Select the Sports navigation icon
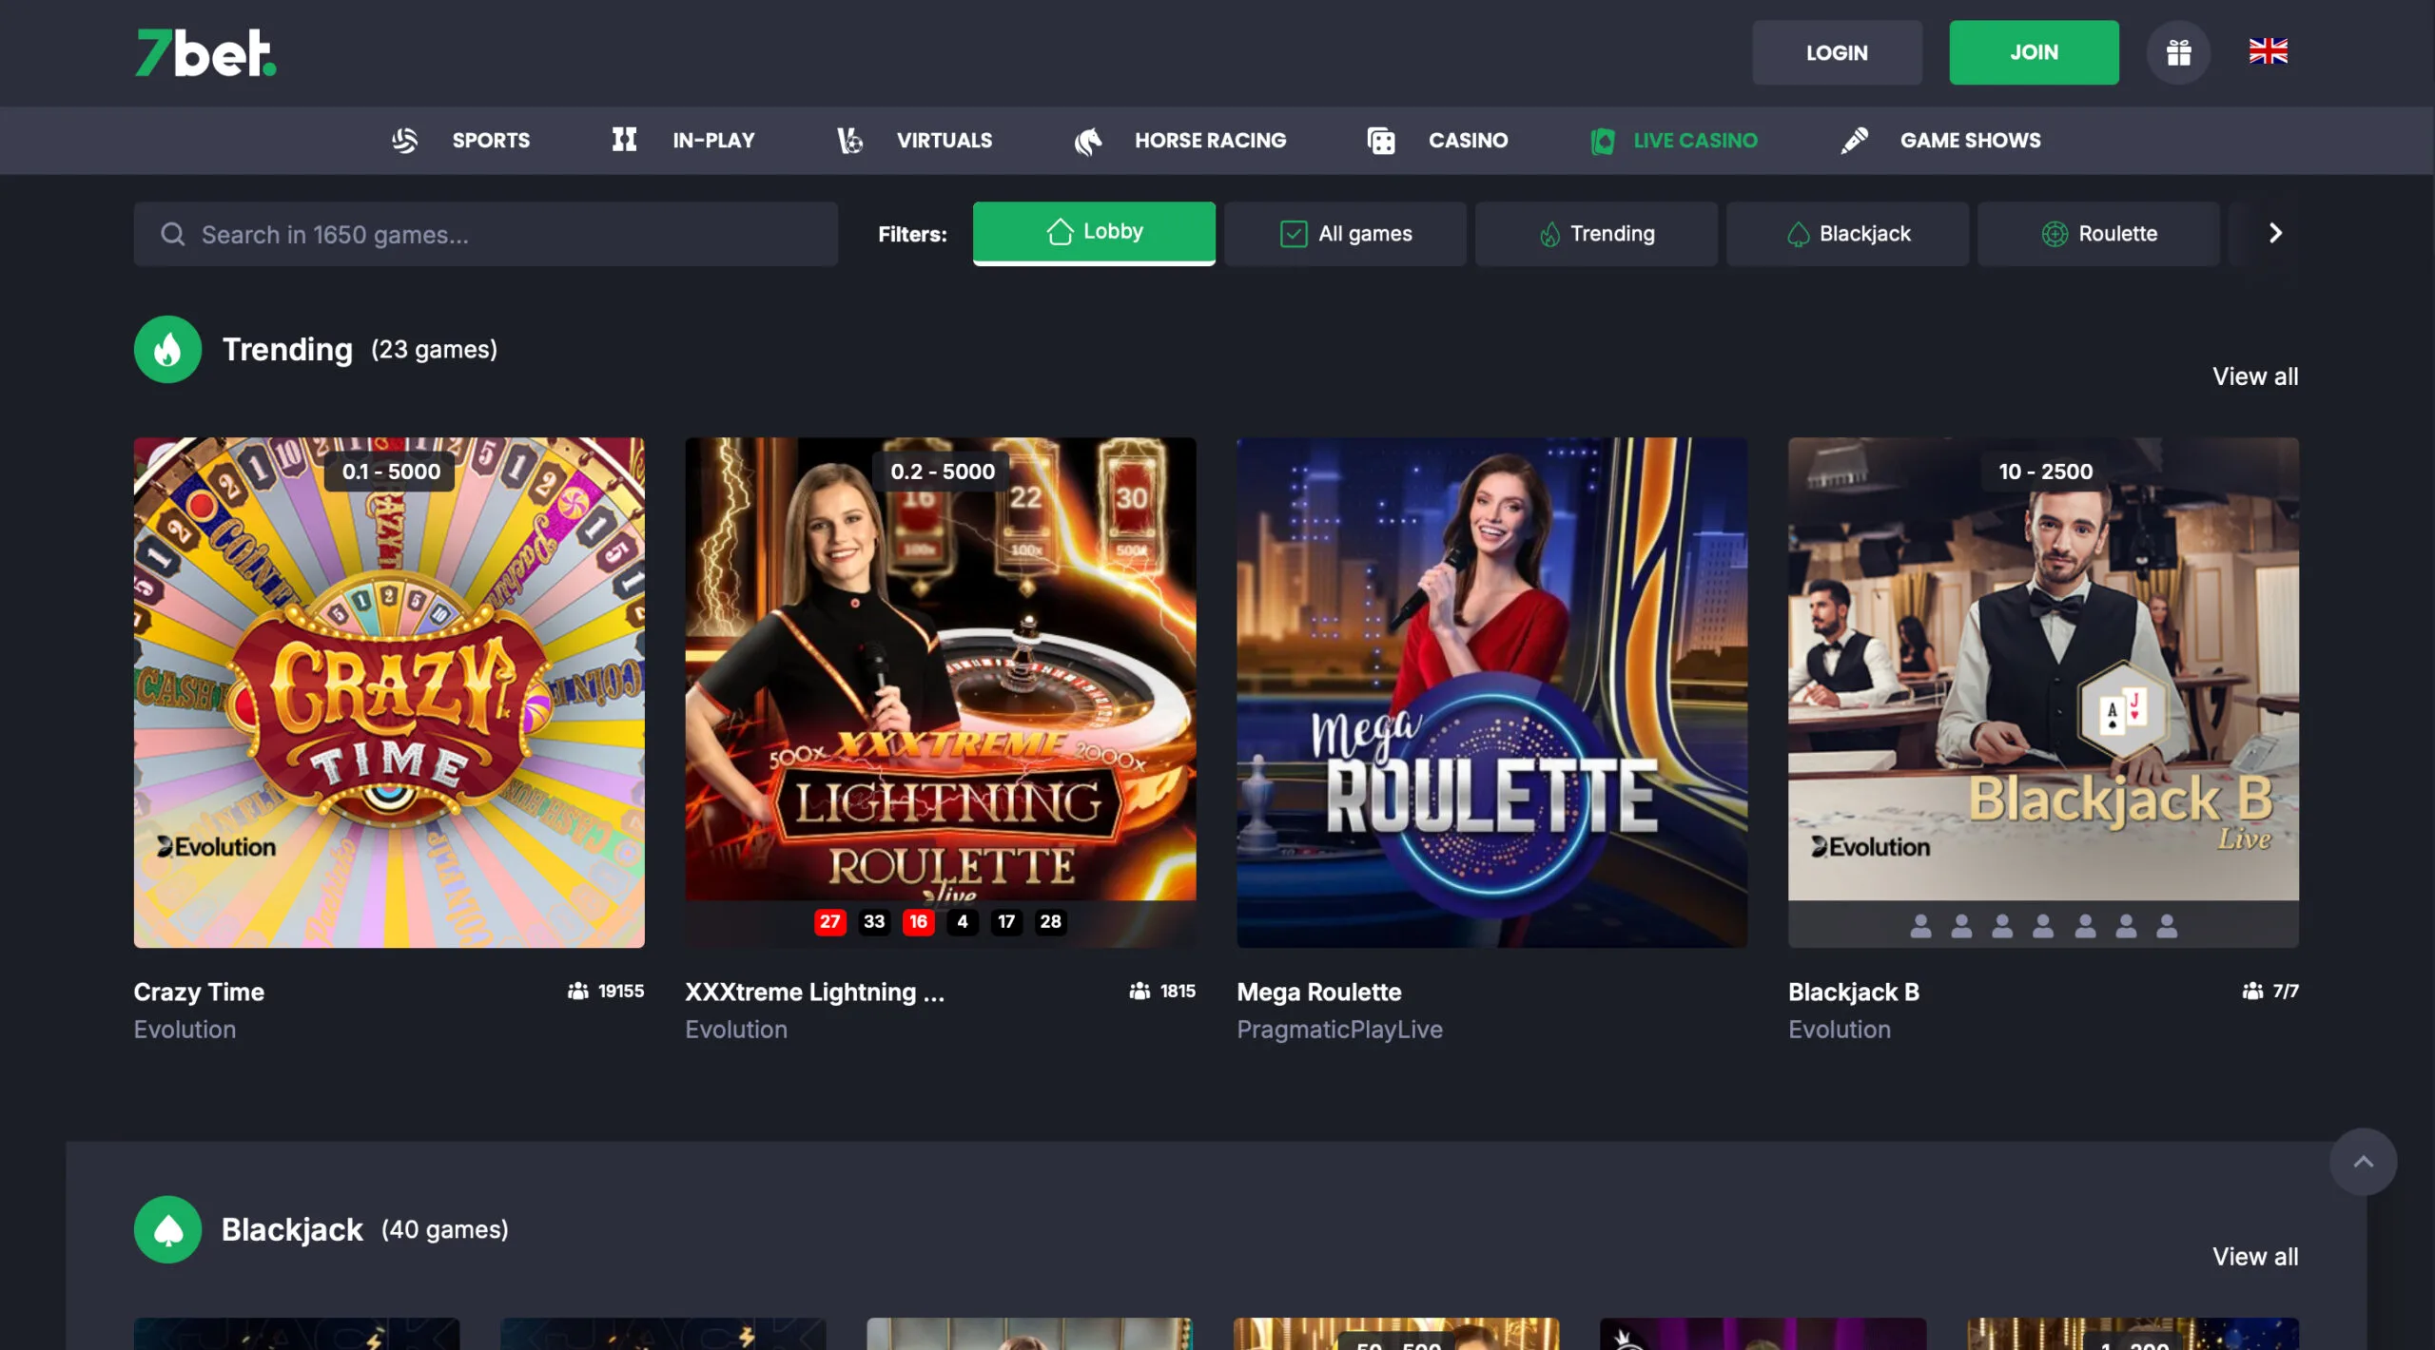 pos(405,140)
